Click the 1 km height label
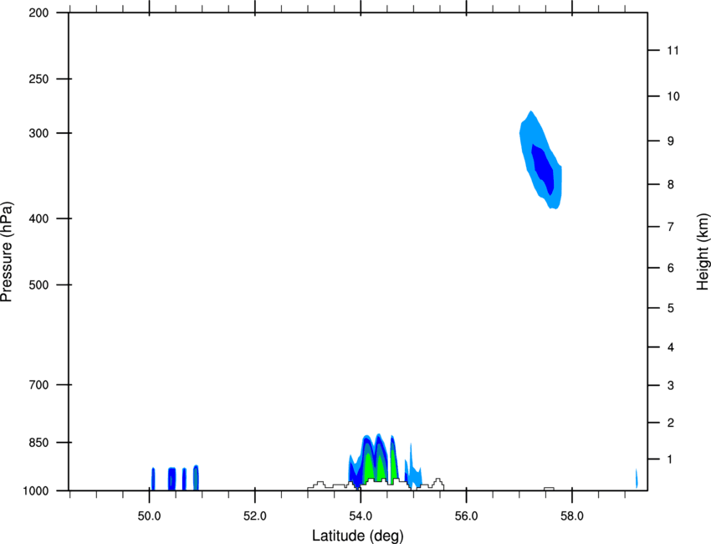 click(670, 459)
